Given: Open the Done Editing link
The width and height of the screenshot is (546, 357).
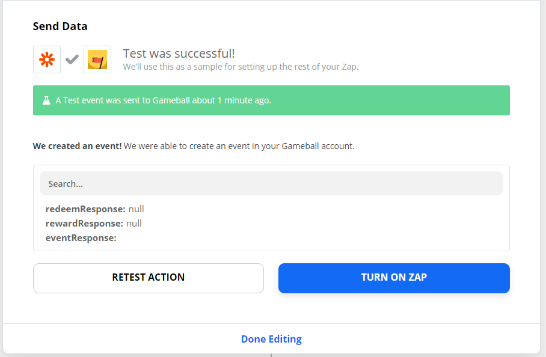Looking at the screenshot, I should pos(271,339).
